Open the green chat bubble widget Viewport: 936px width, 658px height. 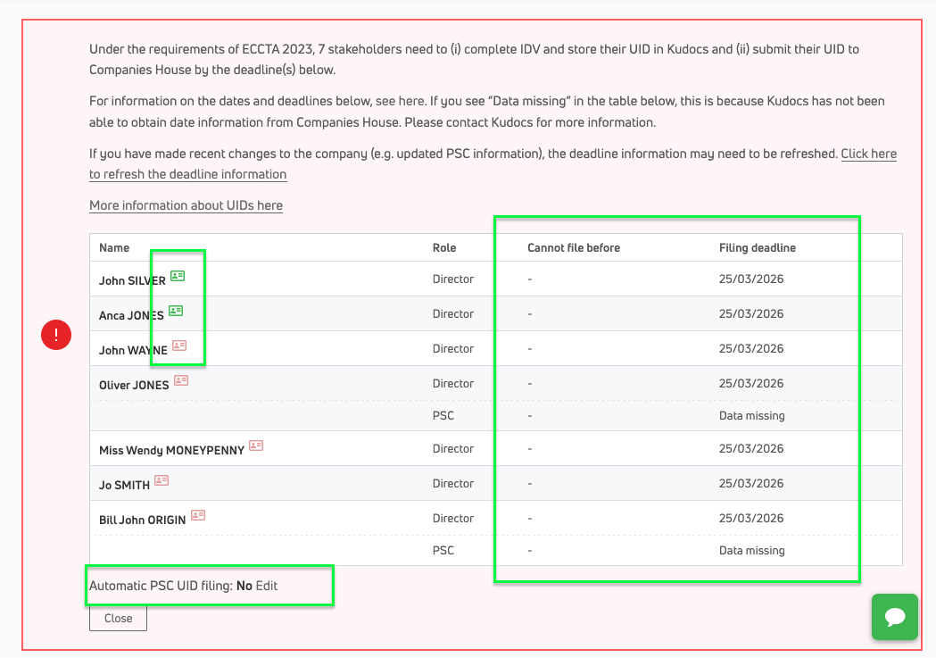point(894,617)
